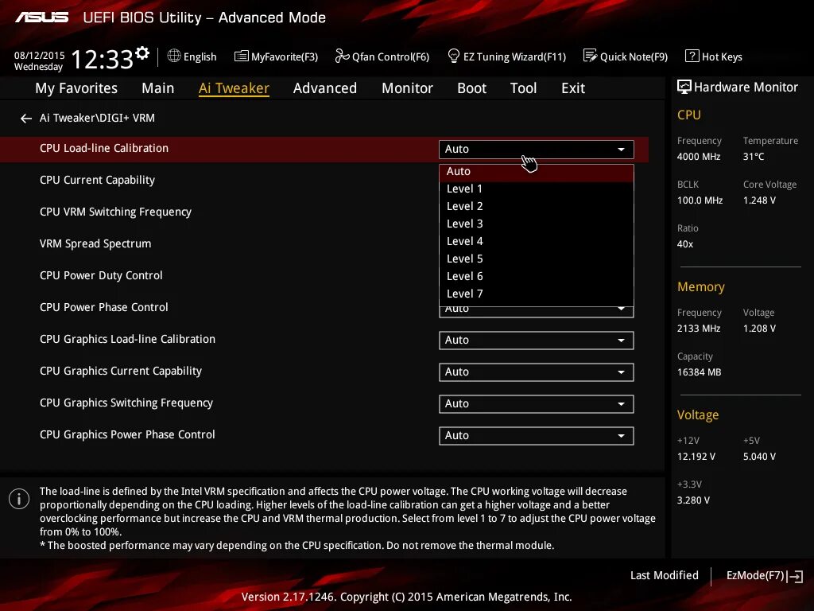Image resolution: width=814 pixels, height=611 pixels.
Task: Open the Main tab
Action: point(158,88)
